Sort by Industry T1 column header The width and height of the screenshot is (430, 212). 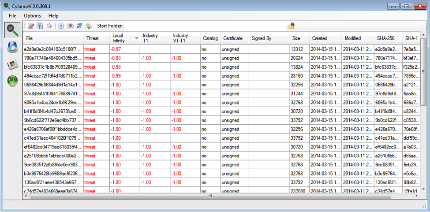(155, 38)
